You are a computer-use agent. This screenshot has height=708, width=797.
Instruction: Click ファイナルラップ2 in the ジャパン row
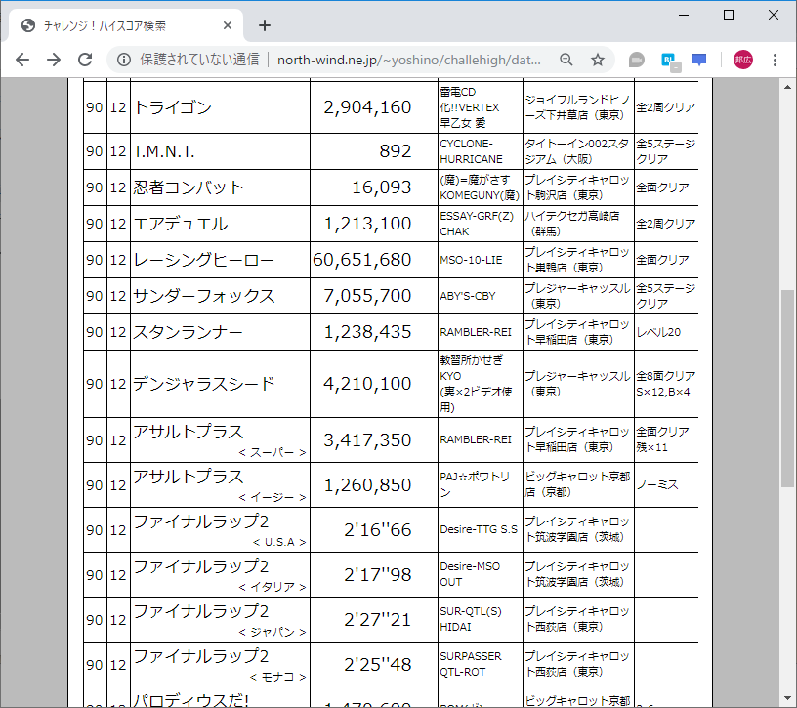[x=201, y=611]
